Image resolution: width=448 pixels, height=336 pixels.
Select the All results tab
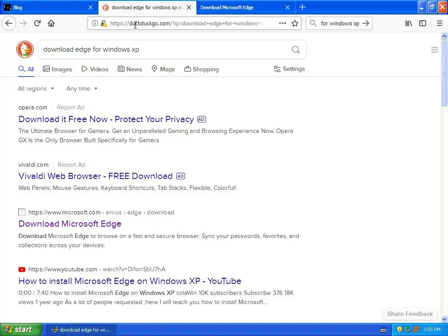point(26,69)
